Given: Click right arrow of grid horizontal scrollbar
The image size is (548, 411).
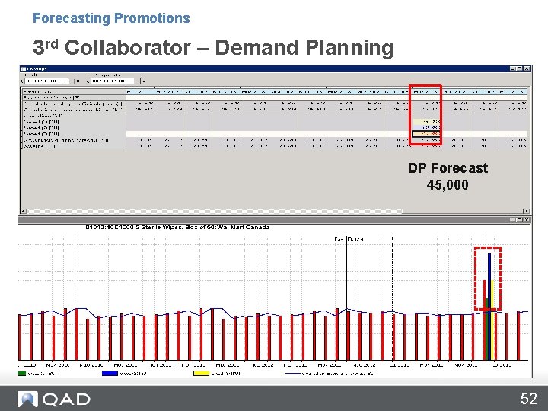Looking at the screenshot, I should [x=527, y=211].
